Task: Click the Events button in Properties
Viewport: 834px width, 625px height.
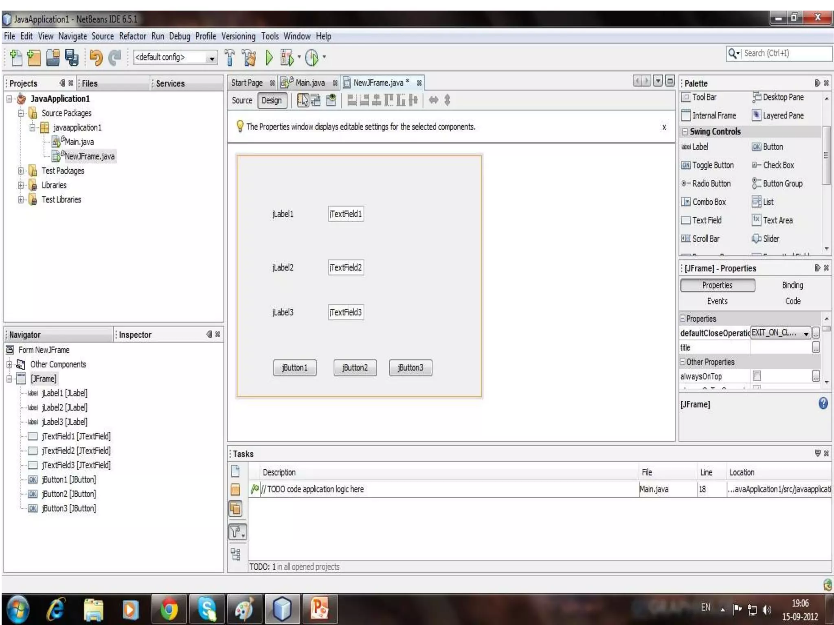Action: [x=717, y=301]
